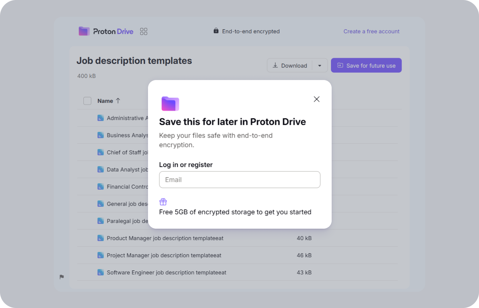Click the End-to-end encrypted lock icon

(216, 31)
